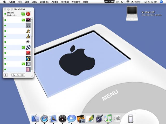166x124 pixels.
Task: Select buddy with blue and yellow parrot picture
Action: click(x=17, y=58)
